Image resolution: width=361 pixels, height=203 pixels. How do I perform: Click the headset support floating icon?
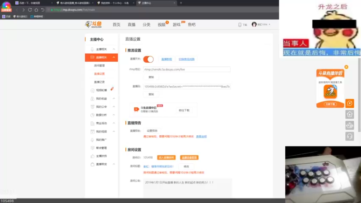[x=349, y=136]
